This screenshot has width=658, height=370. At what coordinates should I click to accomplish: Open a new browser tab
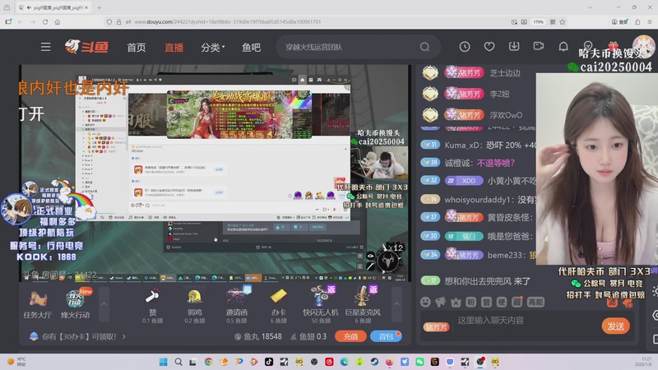99,7
